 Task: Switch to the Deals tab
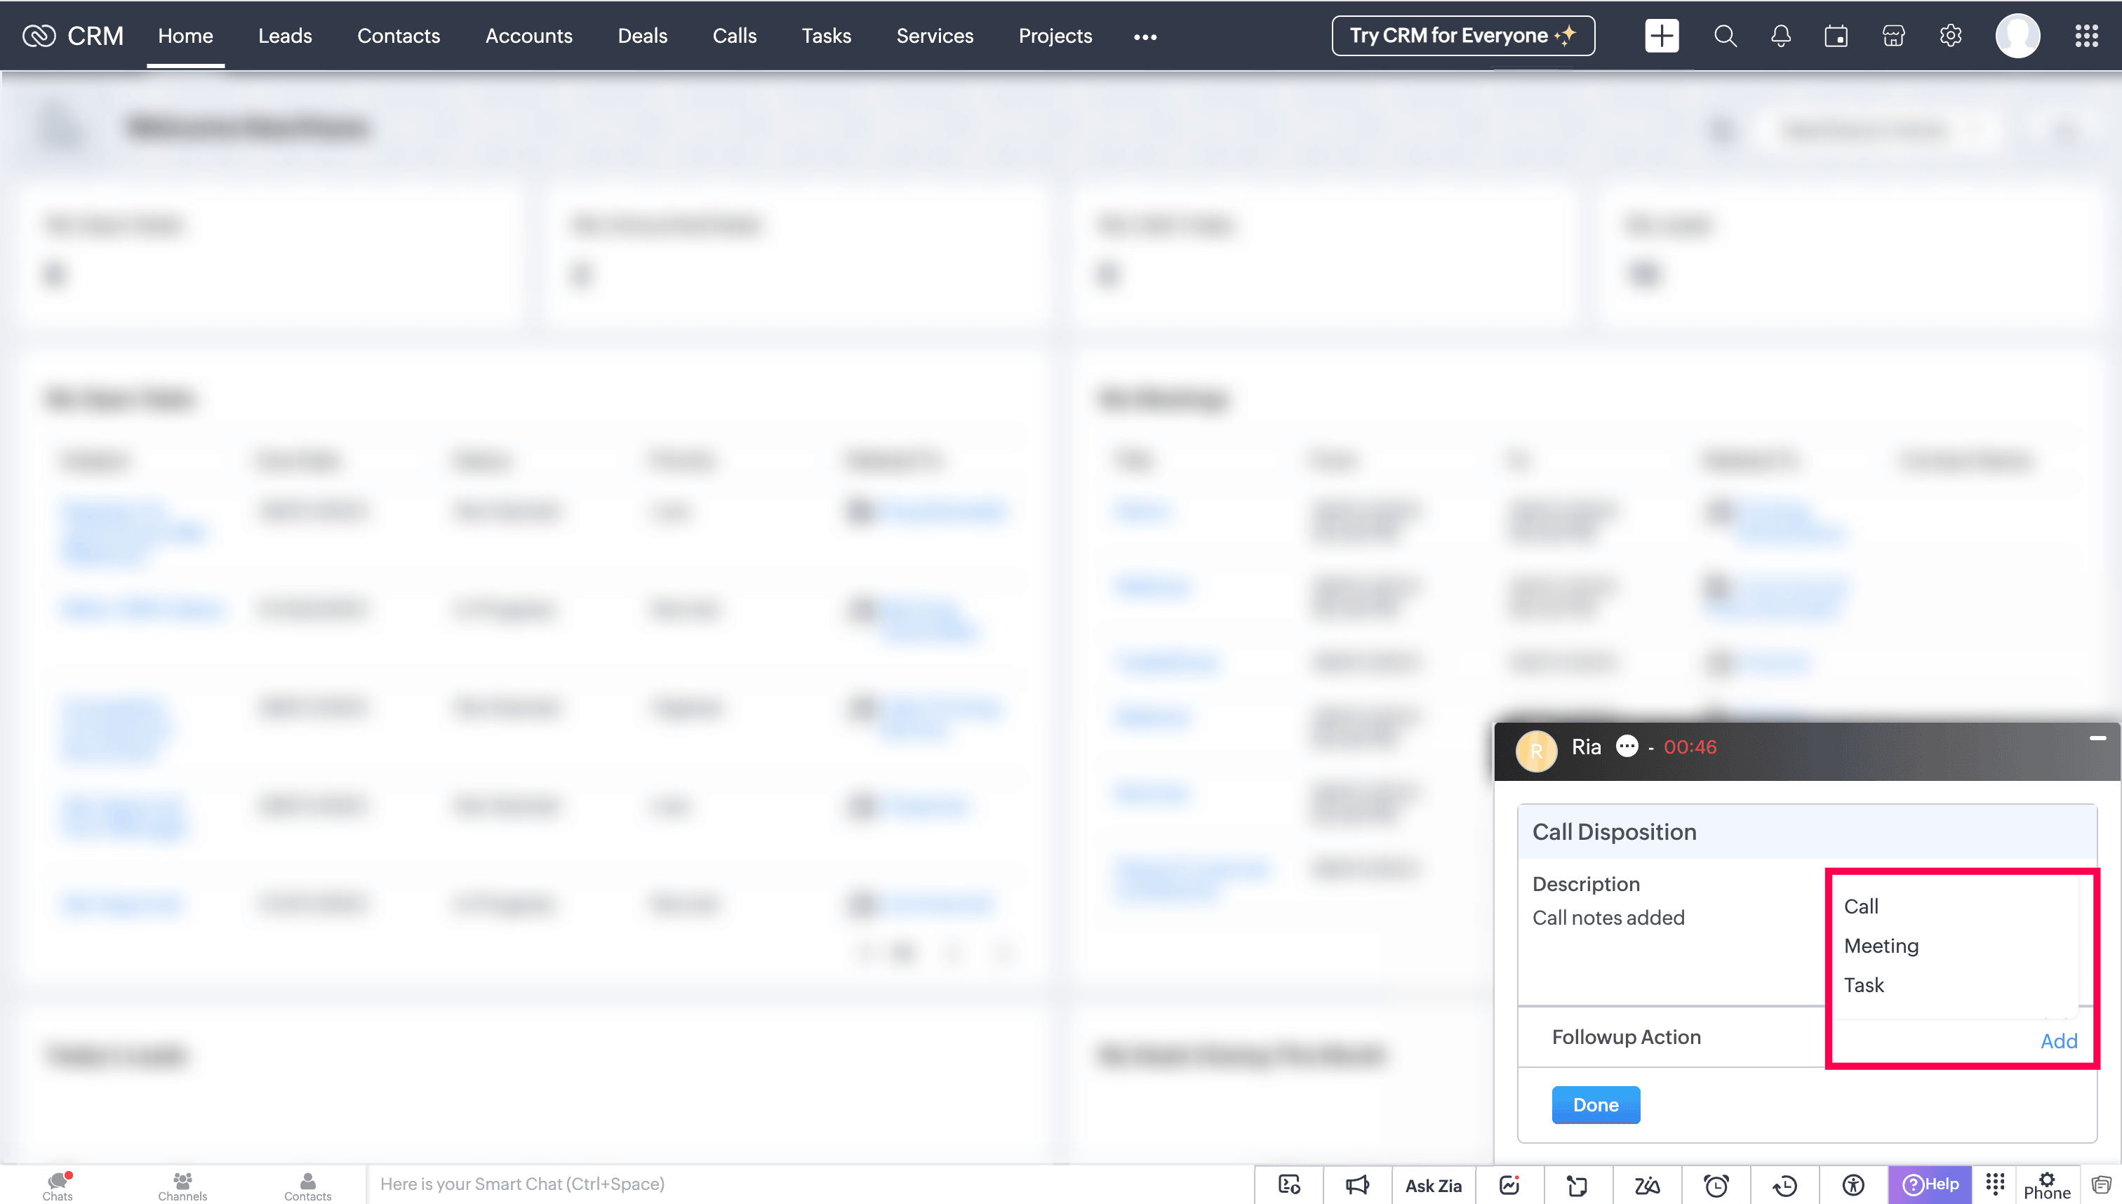pos(642,36)
